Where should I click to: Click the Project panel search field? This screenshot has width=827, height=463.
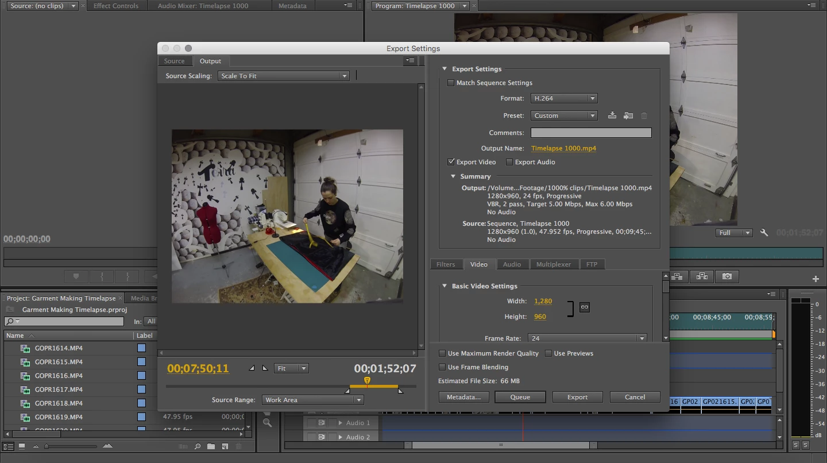point(64,321)
